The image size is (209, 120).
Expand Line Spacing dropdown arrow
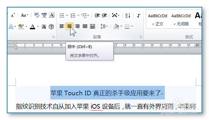pyautogui.click(x=107, y=26)
